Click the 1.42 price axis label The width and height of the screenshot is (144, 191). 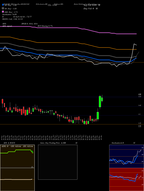(x=139, y=105)
